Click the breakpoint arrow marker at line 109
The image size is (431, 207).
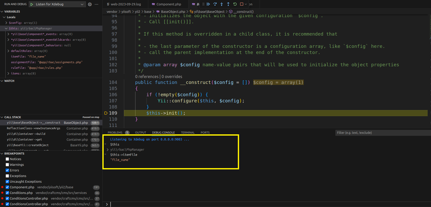pyautogui.click(x=106, y=113)
